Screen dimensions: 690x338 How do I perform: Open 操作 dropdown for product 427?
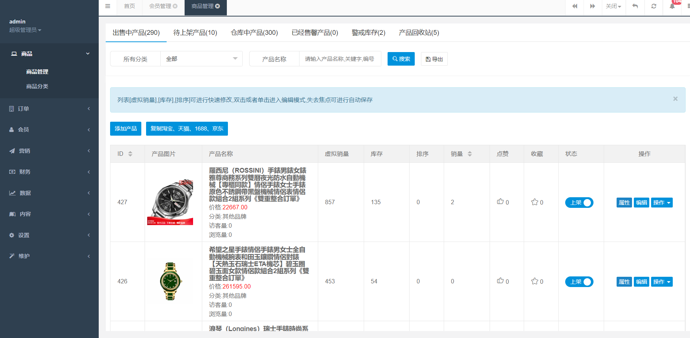point(662,202)
